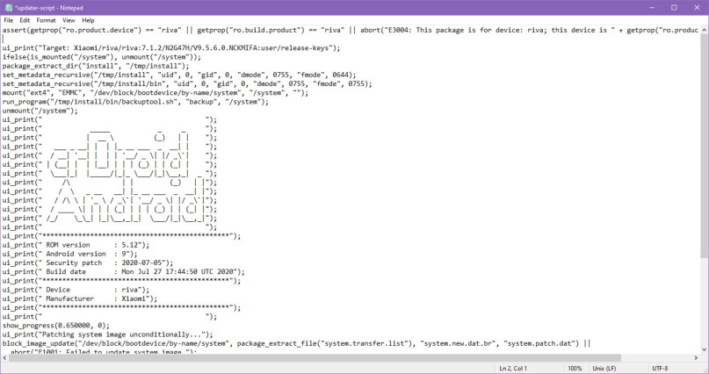
Task: Click the Unix (LF) line ending indicator
Action: 608,368
